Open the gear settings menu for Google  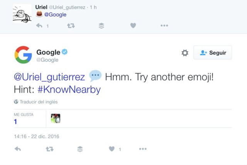point(185,53)
